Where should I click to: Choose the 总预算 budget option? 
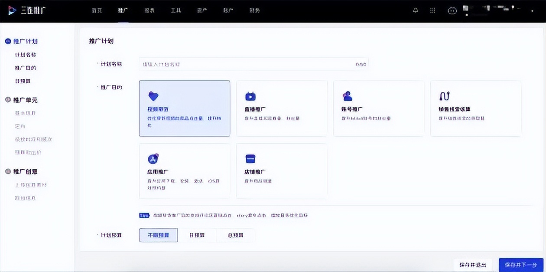235,235
